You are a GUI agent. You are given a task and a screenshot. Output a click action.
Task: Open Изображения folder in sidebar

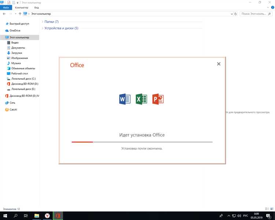(19, 58)
